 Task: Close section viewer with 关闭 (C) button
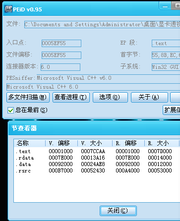coord(118,211)
